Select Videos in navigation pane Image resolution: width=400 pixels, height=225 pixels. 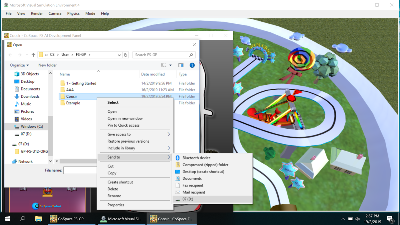click(23, 119)
